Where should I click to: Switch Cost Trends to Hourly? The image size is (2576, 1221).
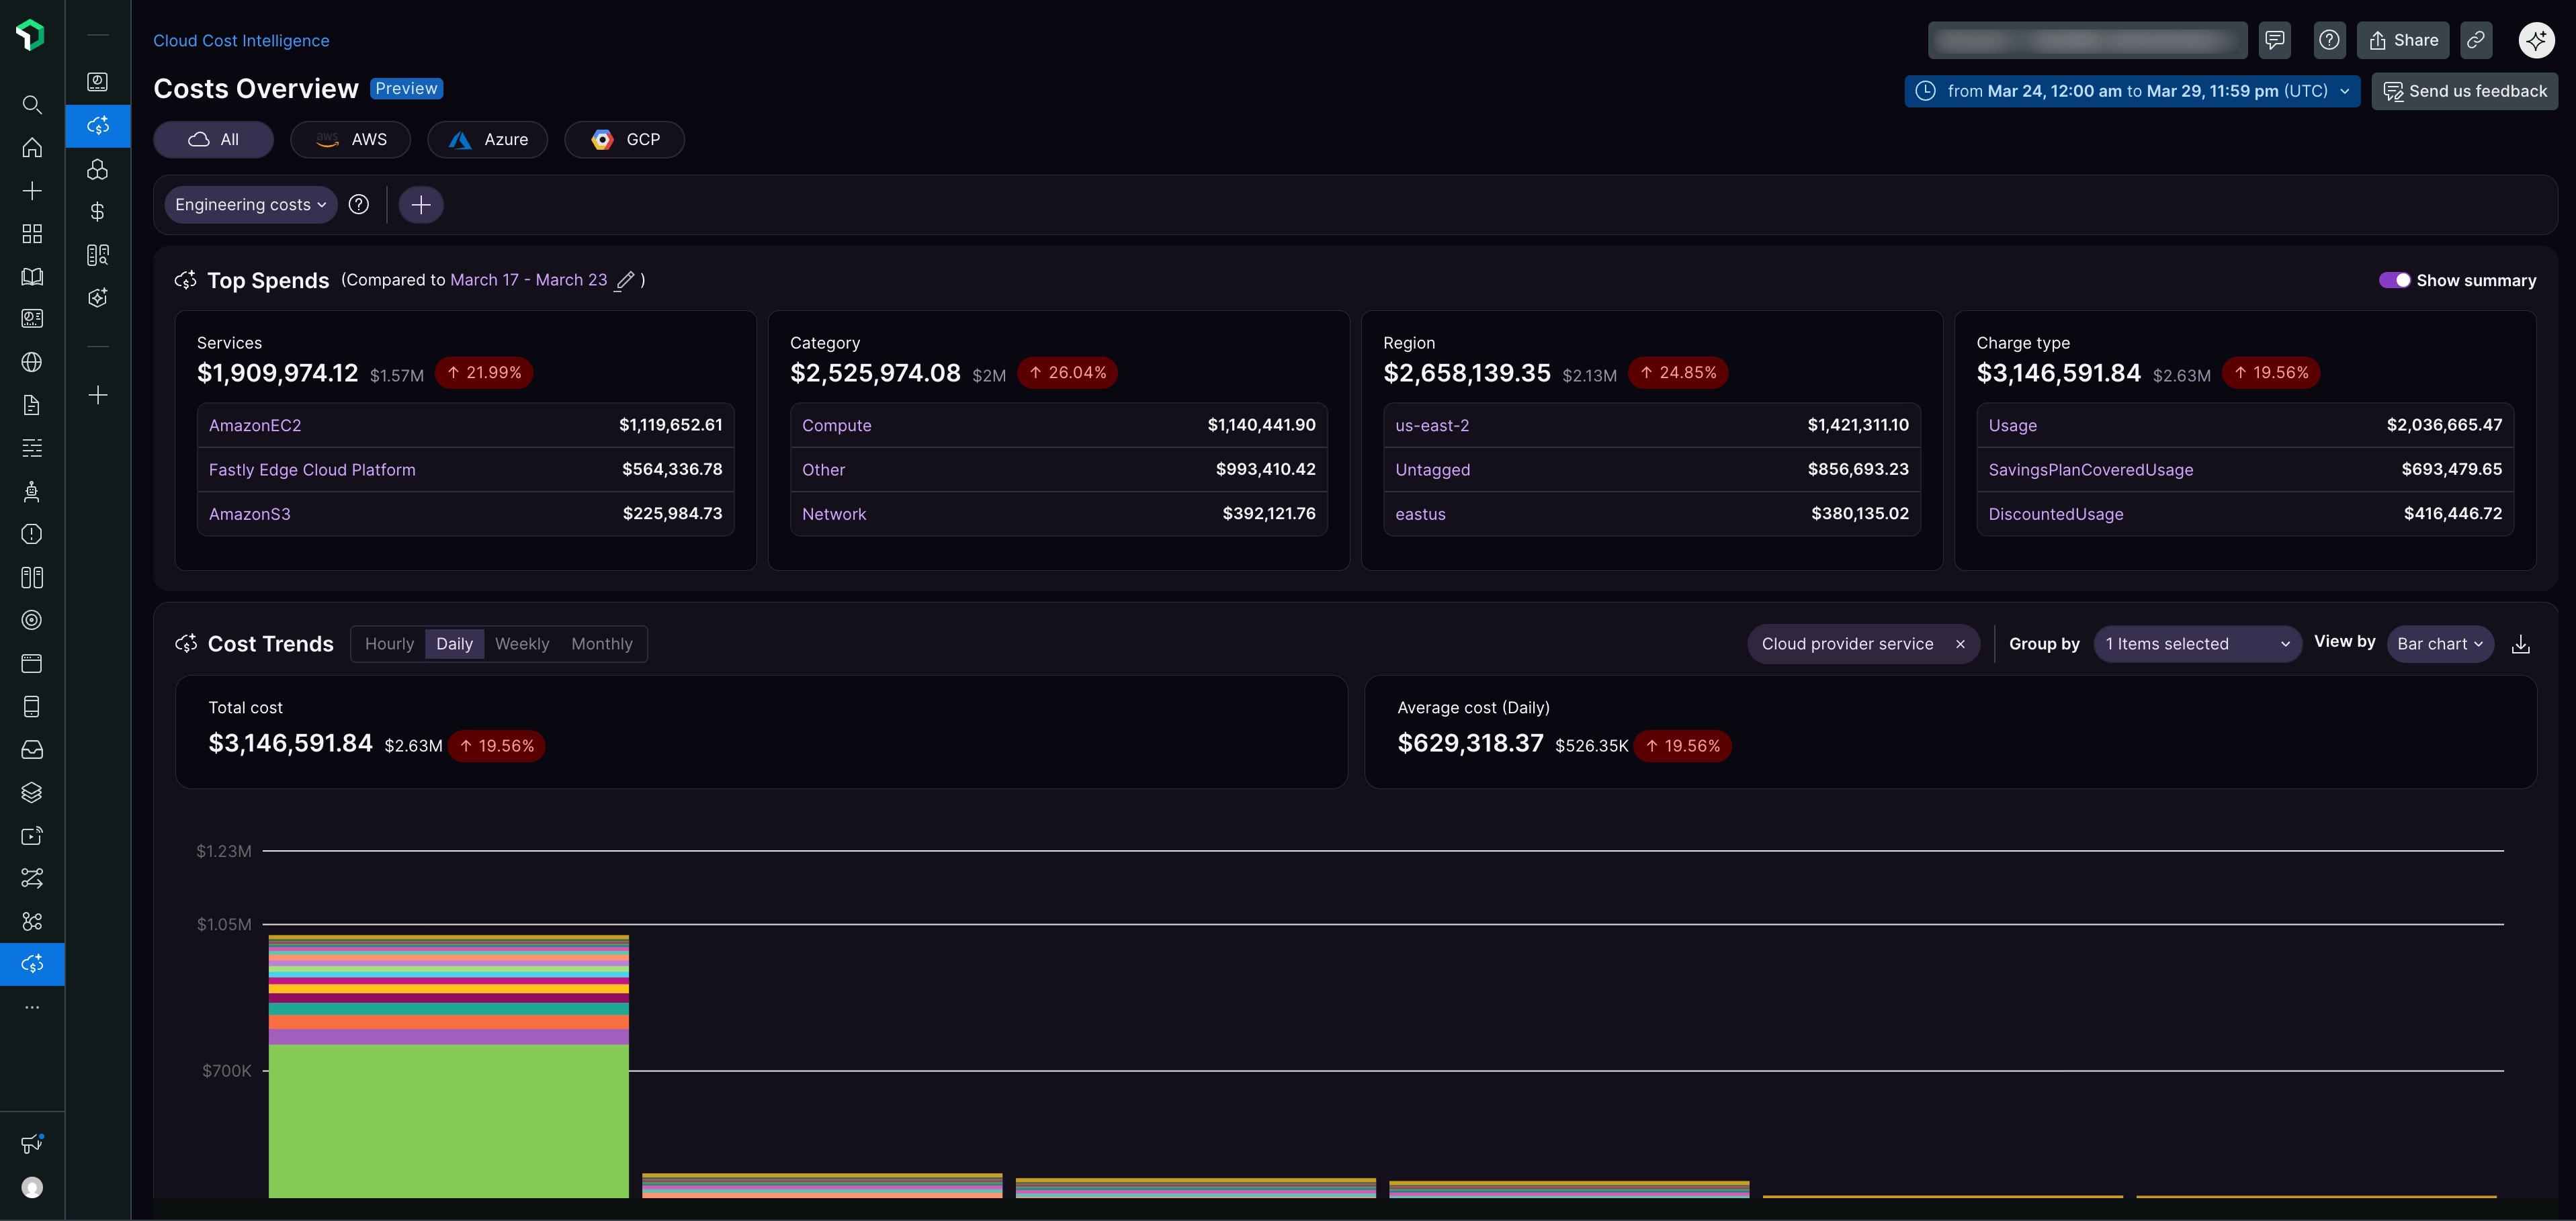pos(389,644)
